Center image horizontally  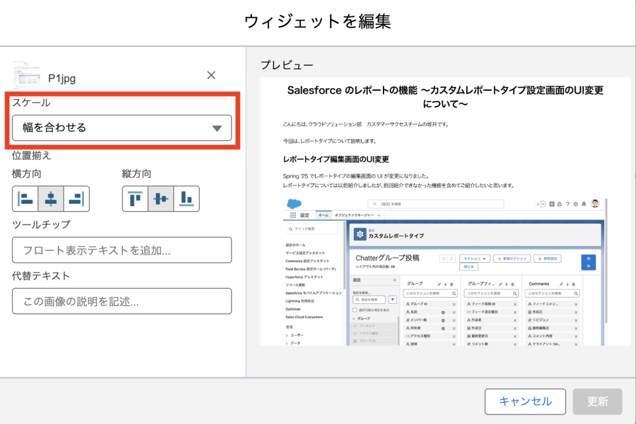pyautogui.click(x=51, y=199)
